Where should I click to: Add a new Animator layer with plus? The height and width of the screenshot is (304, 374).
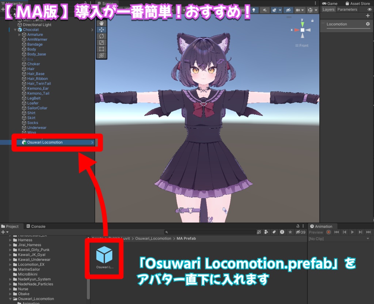coord(368,16)
